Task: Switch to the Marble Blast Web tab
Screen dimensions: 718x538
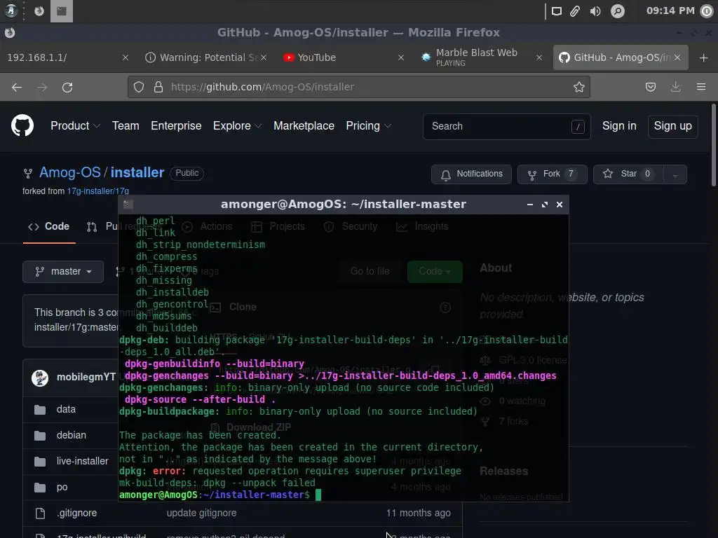Action: [481, 57]
